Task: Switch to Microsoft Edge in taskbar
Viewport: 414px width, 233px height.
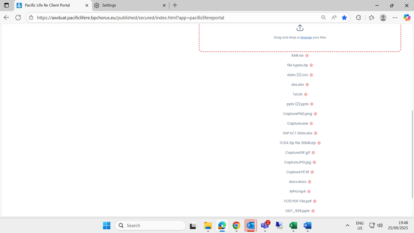Action: tap(222, 226)
